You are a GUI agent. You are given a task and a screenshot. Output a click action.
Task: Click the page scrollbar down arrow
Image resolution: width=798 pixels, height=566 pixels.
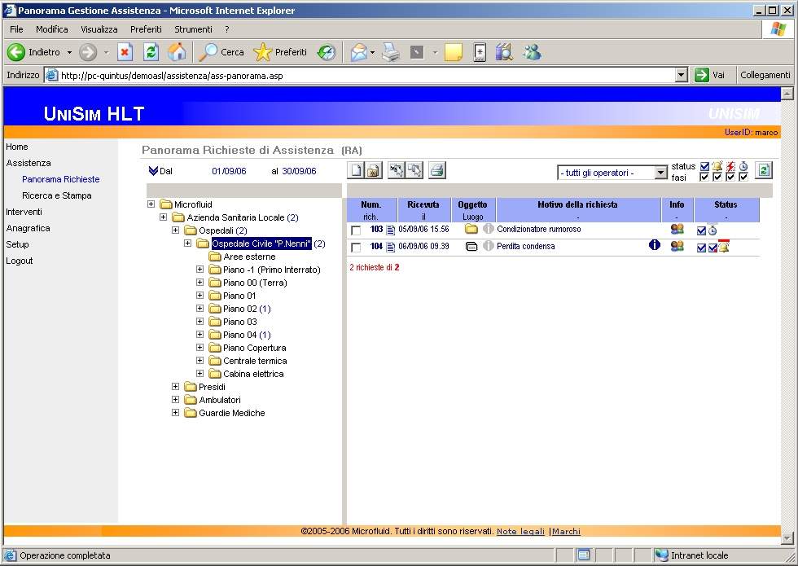click(x=787, y=538)
